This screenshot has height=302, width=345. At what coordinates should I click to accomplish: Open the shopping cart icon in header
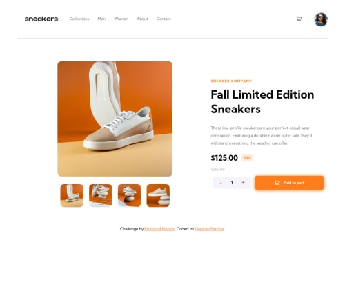click(x=299, y=19)
